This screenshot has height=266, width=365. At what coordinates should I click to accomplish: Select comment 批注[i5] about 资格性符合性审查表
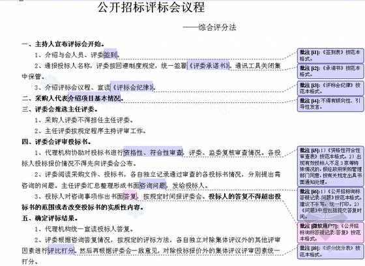pos(330,166)
